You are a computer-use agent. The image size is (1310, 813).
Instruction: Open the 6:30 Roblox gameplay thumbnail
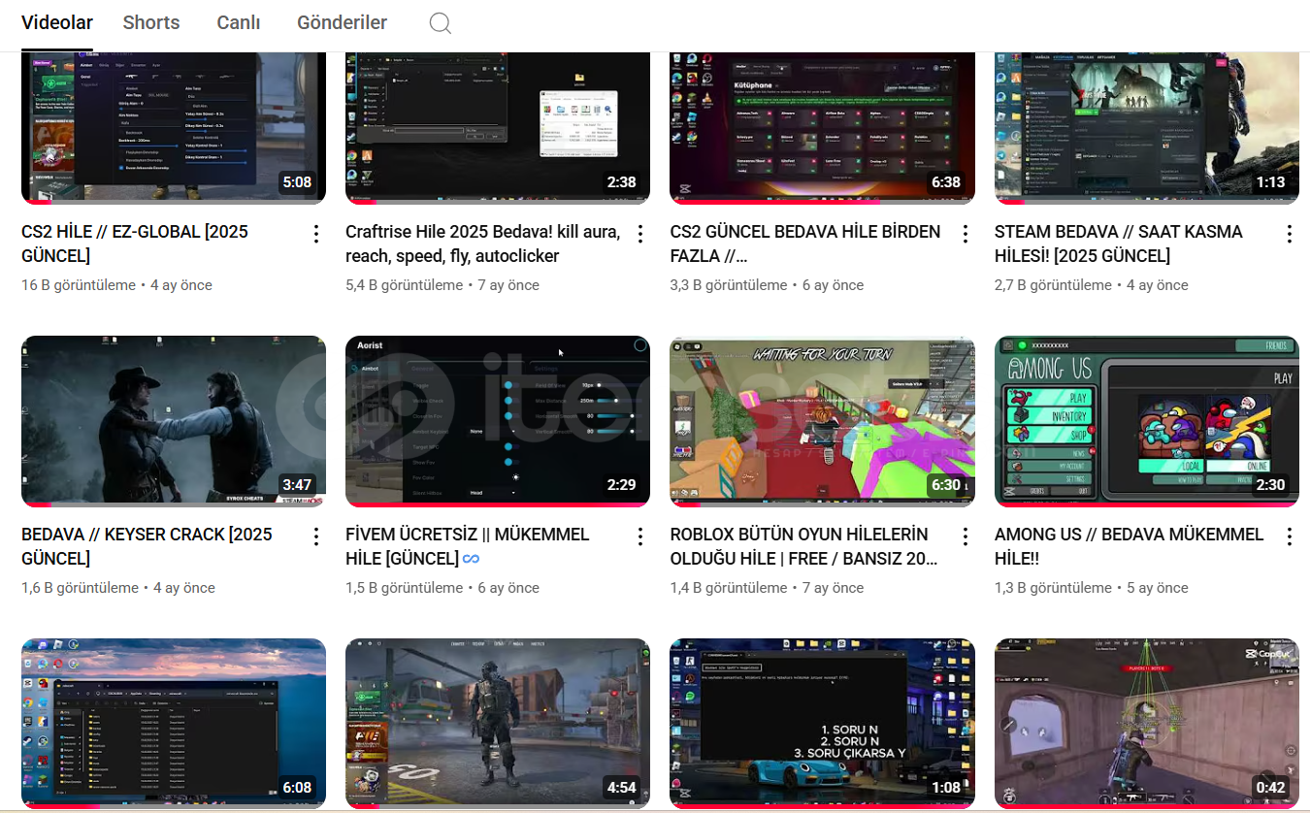[x=823, y=421]
